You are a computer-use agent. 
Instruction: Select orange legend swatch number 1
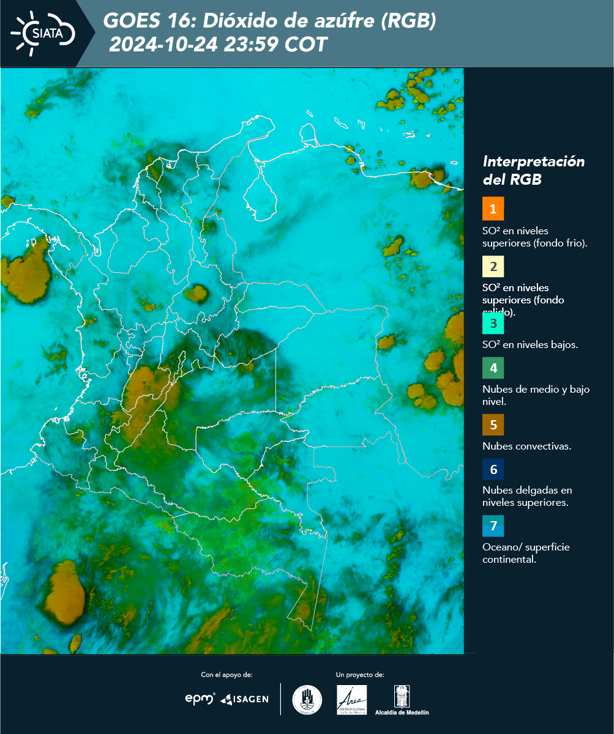[493, 209]
